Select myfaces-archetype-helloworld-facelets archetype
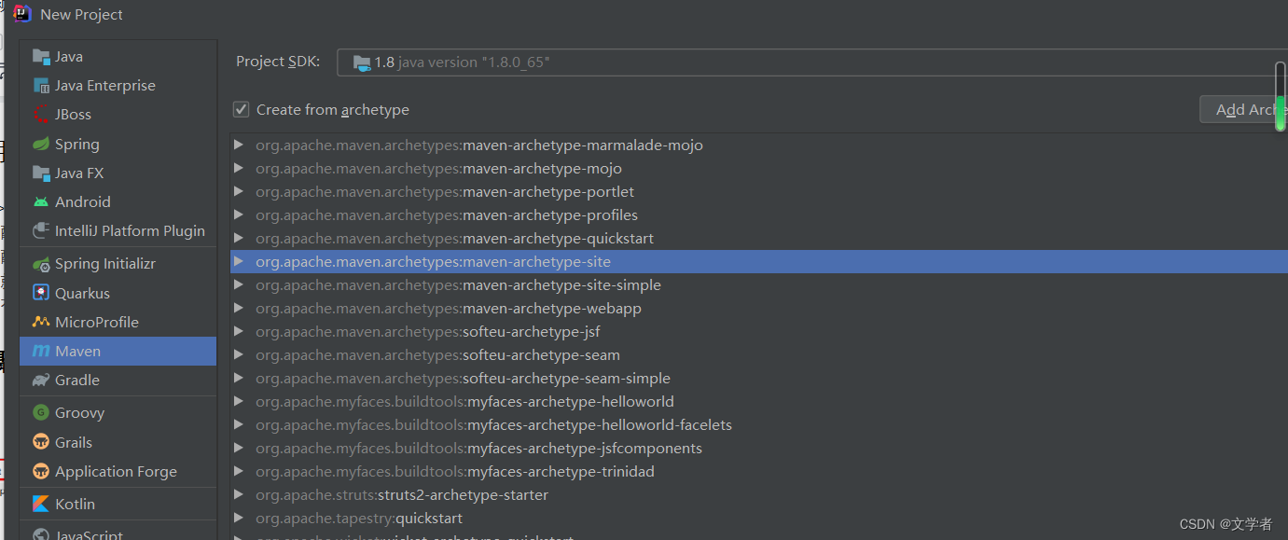The width and height of the screenshot is (1288, 540). [x=758, y=424]
